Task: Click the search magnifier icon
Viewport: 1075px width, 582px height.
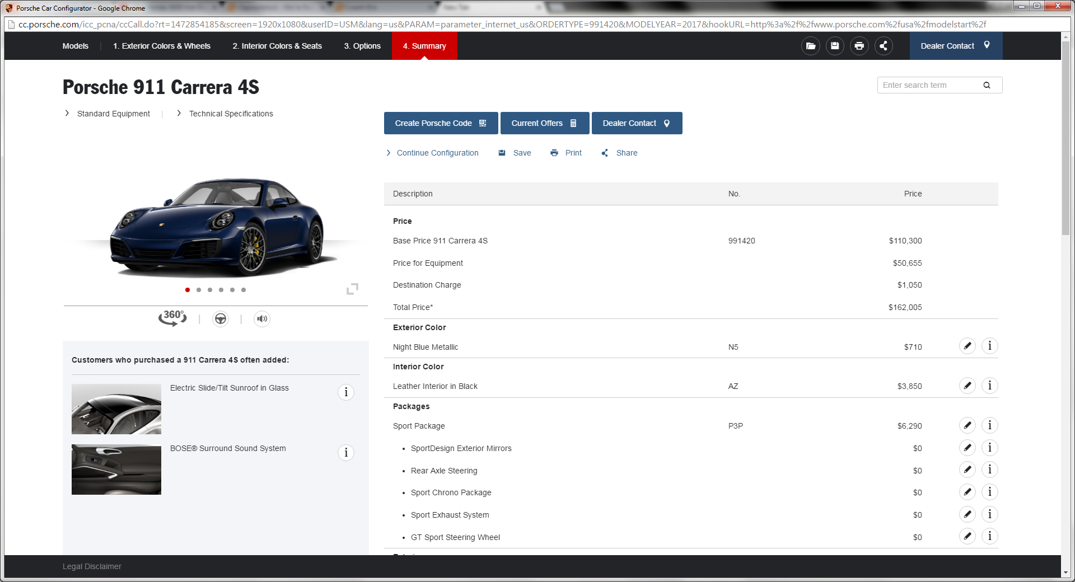Action: pyautogui.click(x=987, y=85)
